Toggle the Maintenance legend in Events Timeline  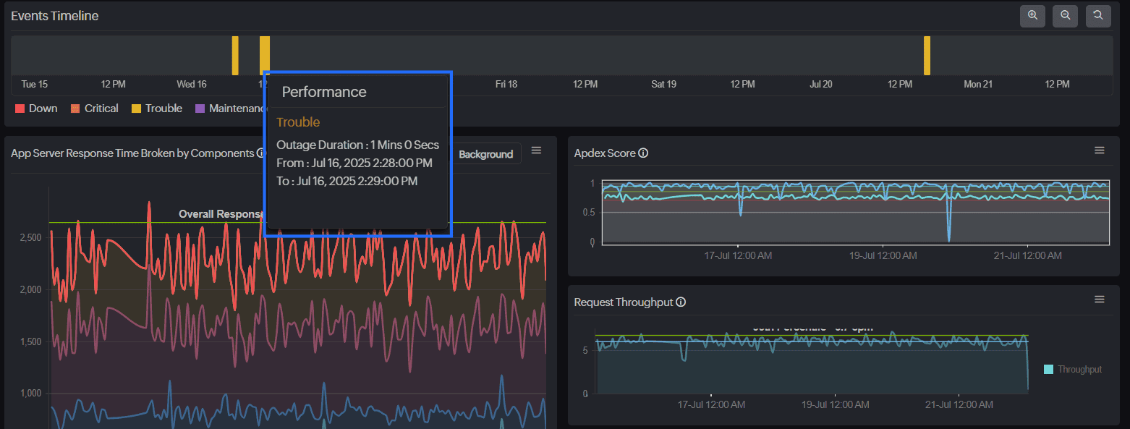pyautogui.click(x=231, y=109)
